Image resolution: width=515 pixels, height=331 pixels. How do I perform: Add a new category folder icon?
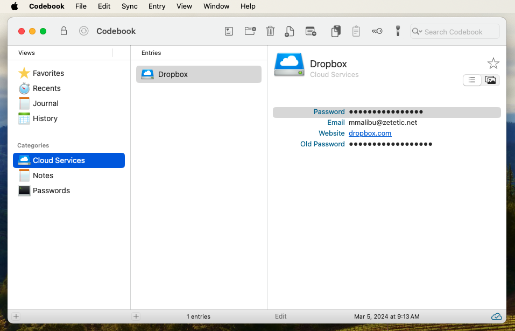click(x=250, y=31)
